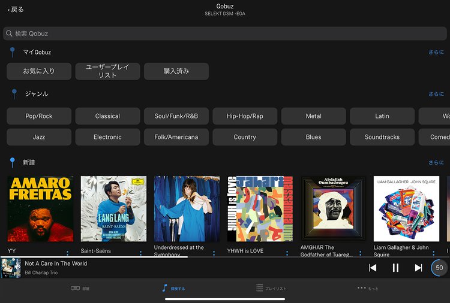The width and height of the screenshot is (450, 303).
Task: Open options dots for YHWH is LOVE
Action: tap(287, 253)
